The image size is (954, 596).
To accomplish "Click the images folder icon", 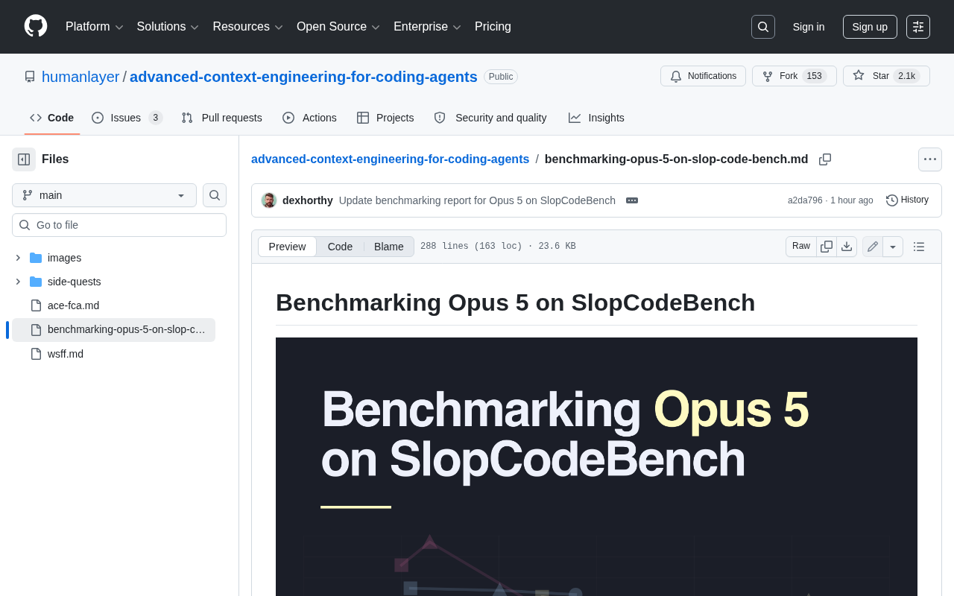I will [x=36, y=258].
